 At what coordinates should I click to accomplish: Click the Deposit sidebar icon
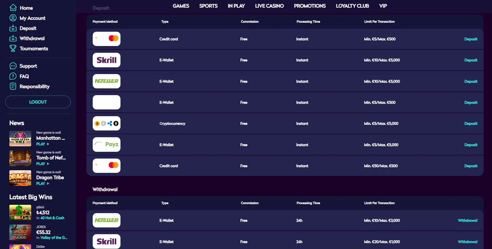click(13, 28)
